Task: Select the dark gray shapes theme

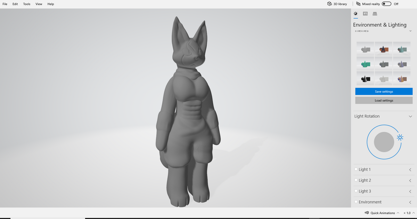Action: 384,64
